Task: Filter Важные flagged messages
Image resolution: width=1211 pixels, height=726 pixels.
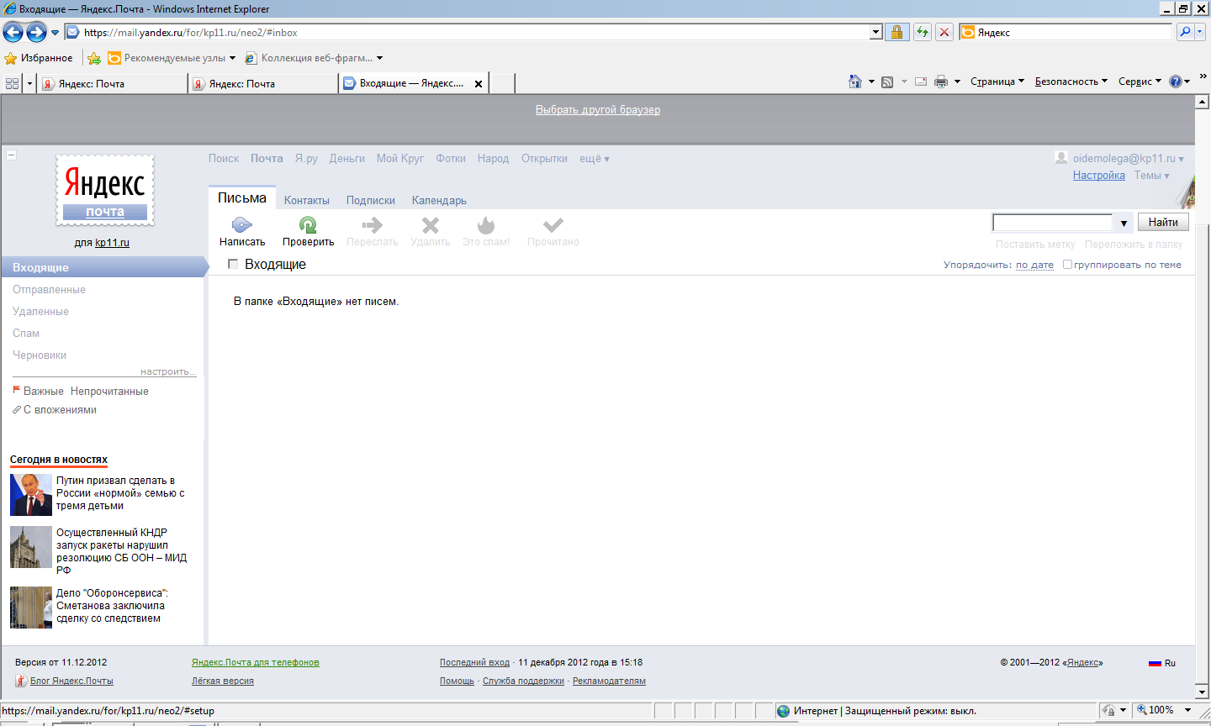Action: pyautogui.click(x=39, y=391)
